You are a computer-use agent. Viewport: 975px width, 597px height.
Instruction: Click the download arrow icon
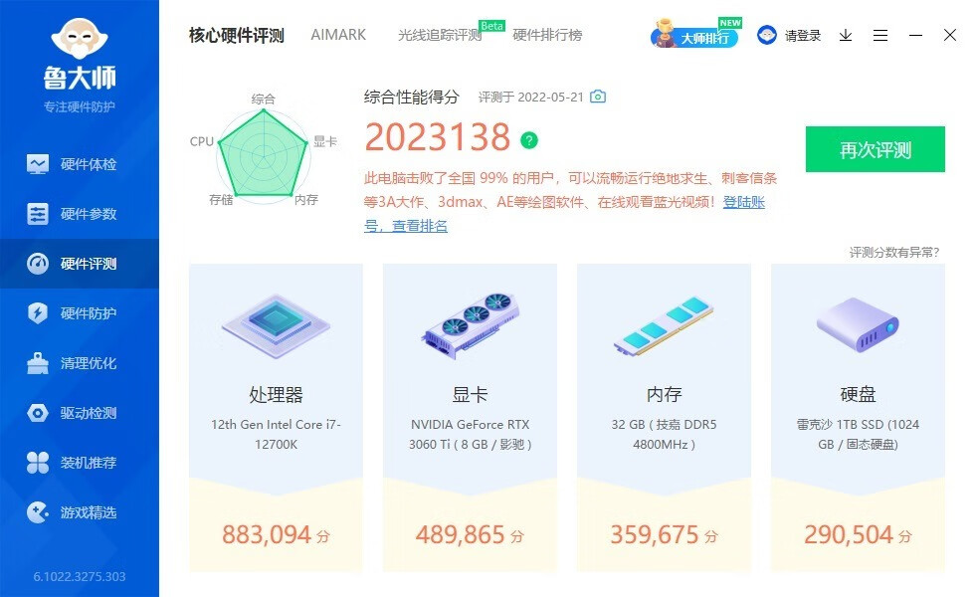pyautogui.click(x=846, y=36)
